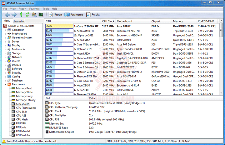Image resolution: width=225 pixels, height=145 pixels.
Task: Select the Memory Write benchmark
Action: coord(24,92)
